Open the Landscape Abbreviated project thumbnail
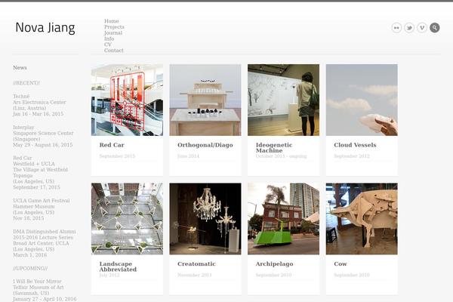 tap(127, 219)
